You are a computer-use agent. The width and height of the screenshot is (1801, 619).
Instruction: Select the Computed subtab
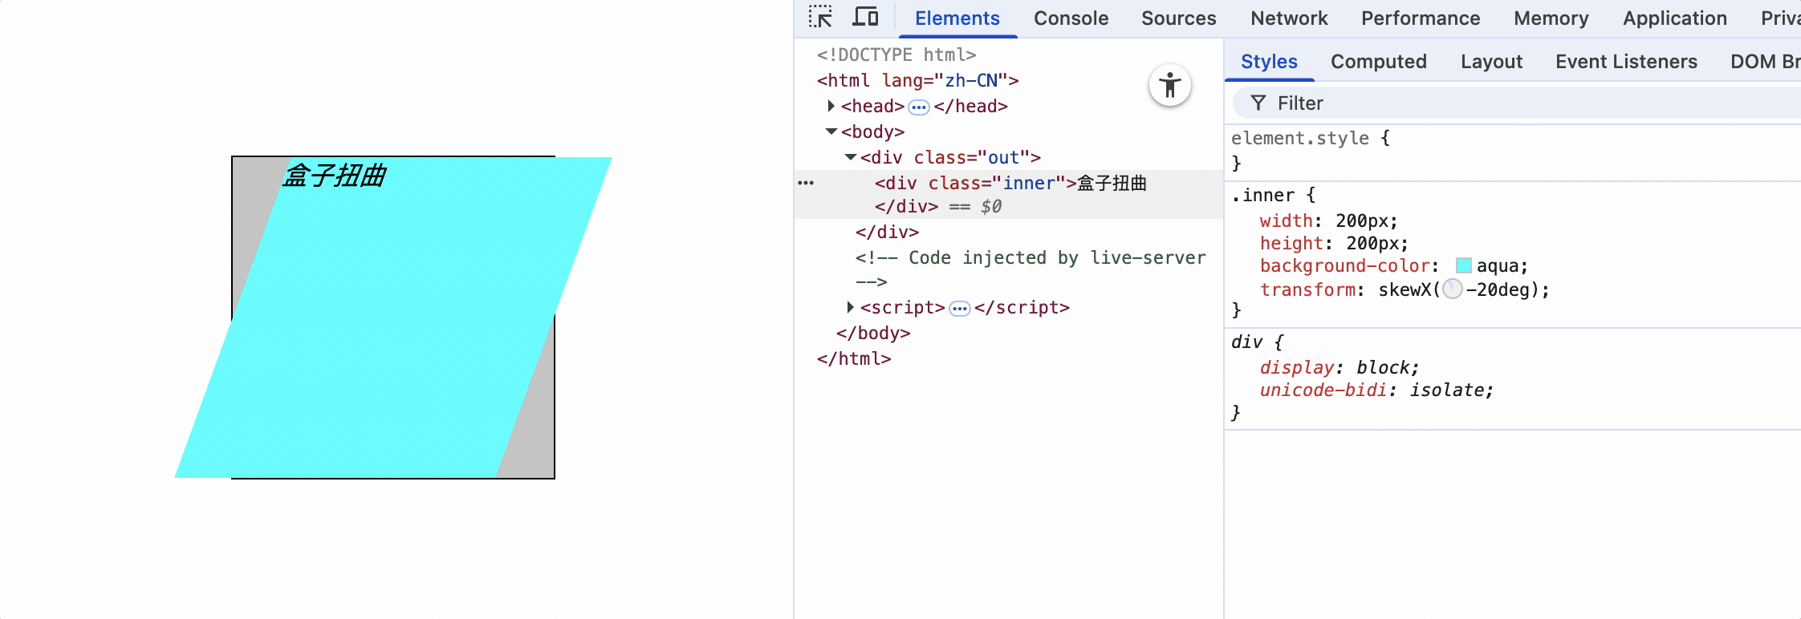[1379, 62]
